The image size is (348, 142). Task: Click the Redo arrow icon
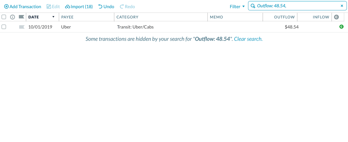[122, 6]
